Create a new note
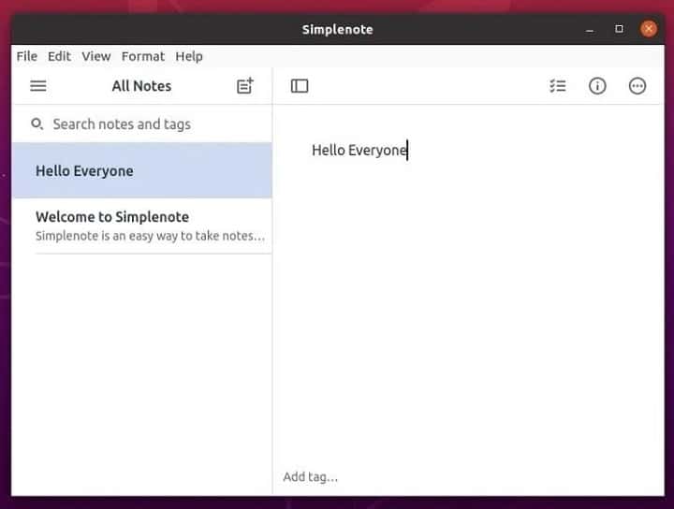Screen dimensions: 674x509 pos(245,85)
